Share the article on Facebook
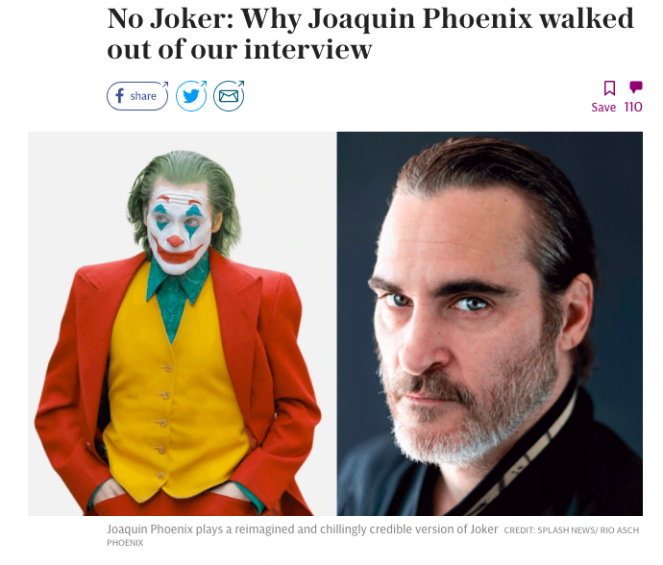The height and width of the screenshot is (565, 663). [x=137, y=96]
